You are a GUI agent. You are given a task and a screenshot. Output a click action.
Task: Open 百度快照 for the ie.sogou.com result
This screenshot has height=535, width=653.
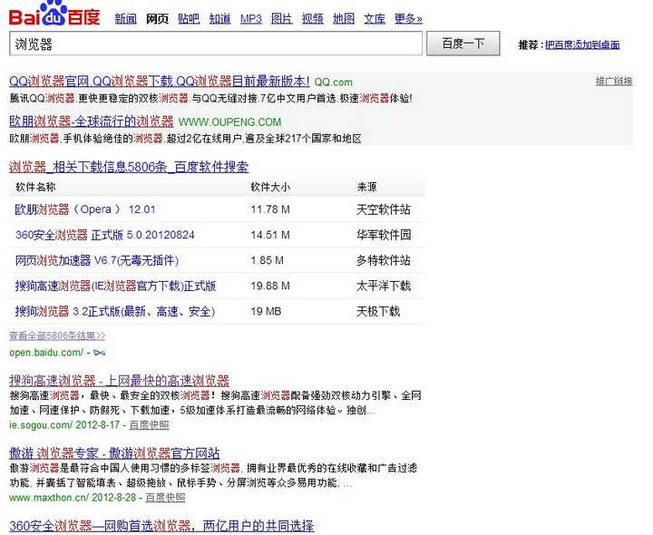(149, 425)
